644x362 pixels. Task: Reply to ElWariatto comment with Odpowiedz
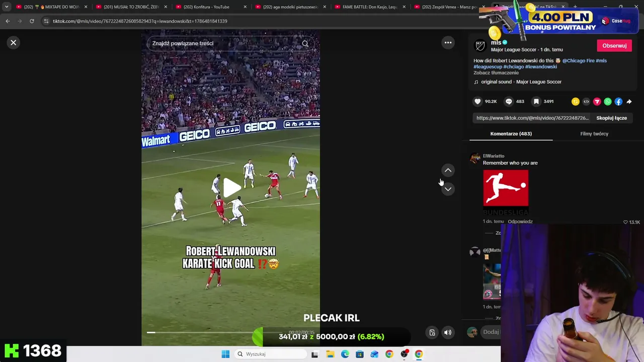point(520,222)
